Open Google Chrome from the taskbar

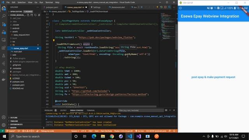click(x=112, y=136)
